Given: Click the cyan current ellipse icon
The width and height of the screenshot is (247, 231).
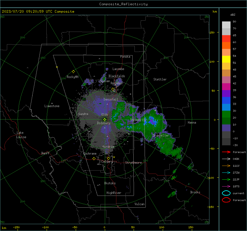Looking at the screenshot, I should tap(226, 193).
